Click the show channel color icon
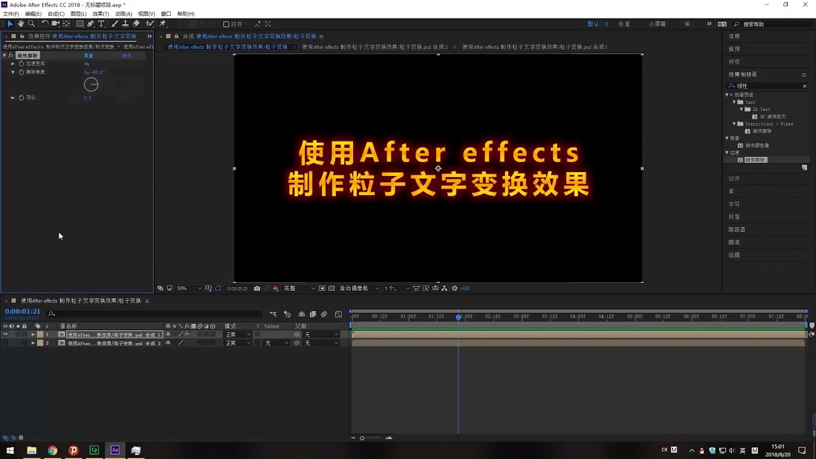The width and height of the screenshot is (816, 459). coord(275,288)
